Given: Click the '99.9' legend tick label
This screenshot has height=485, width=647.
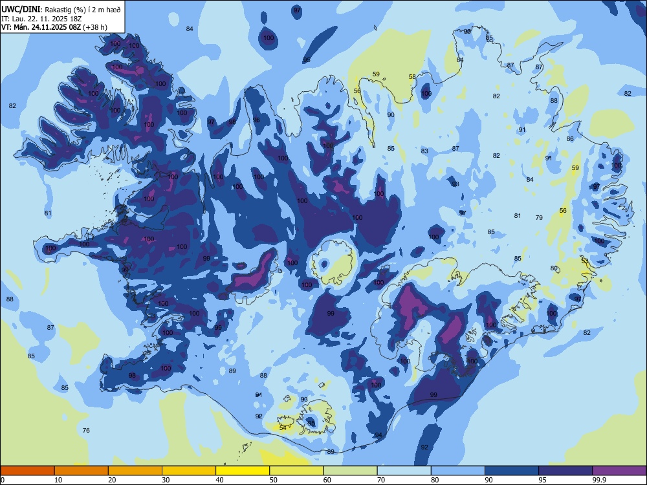Looking at the screenshot, I should 598,480.
